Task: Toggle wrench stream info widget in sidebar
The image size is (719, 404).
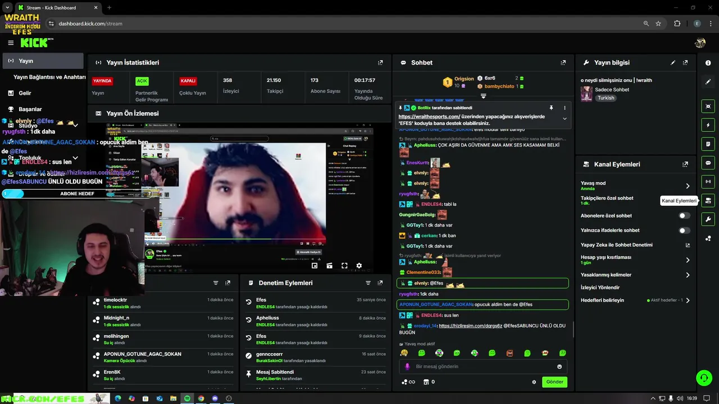Action: click(x=708, y=219)
